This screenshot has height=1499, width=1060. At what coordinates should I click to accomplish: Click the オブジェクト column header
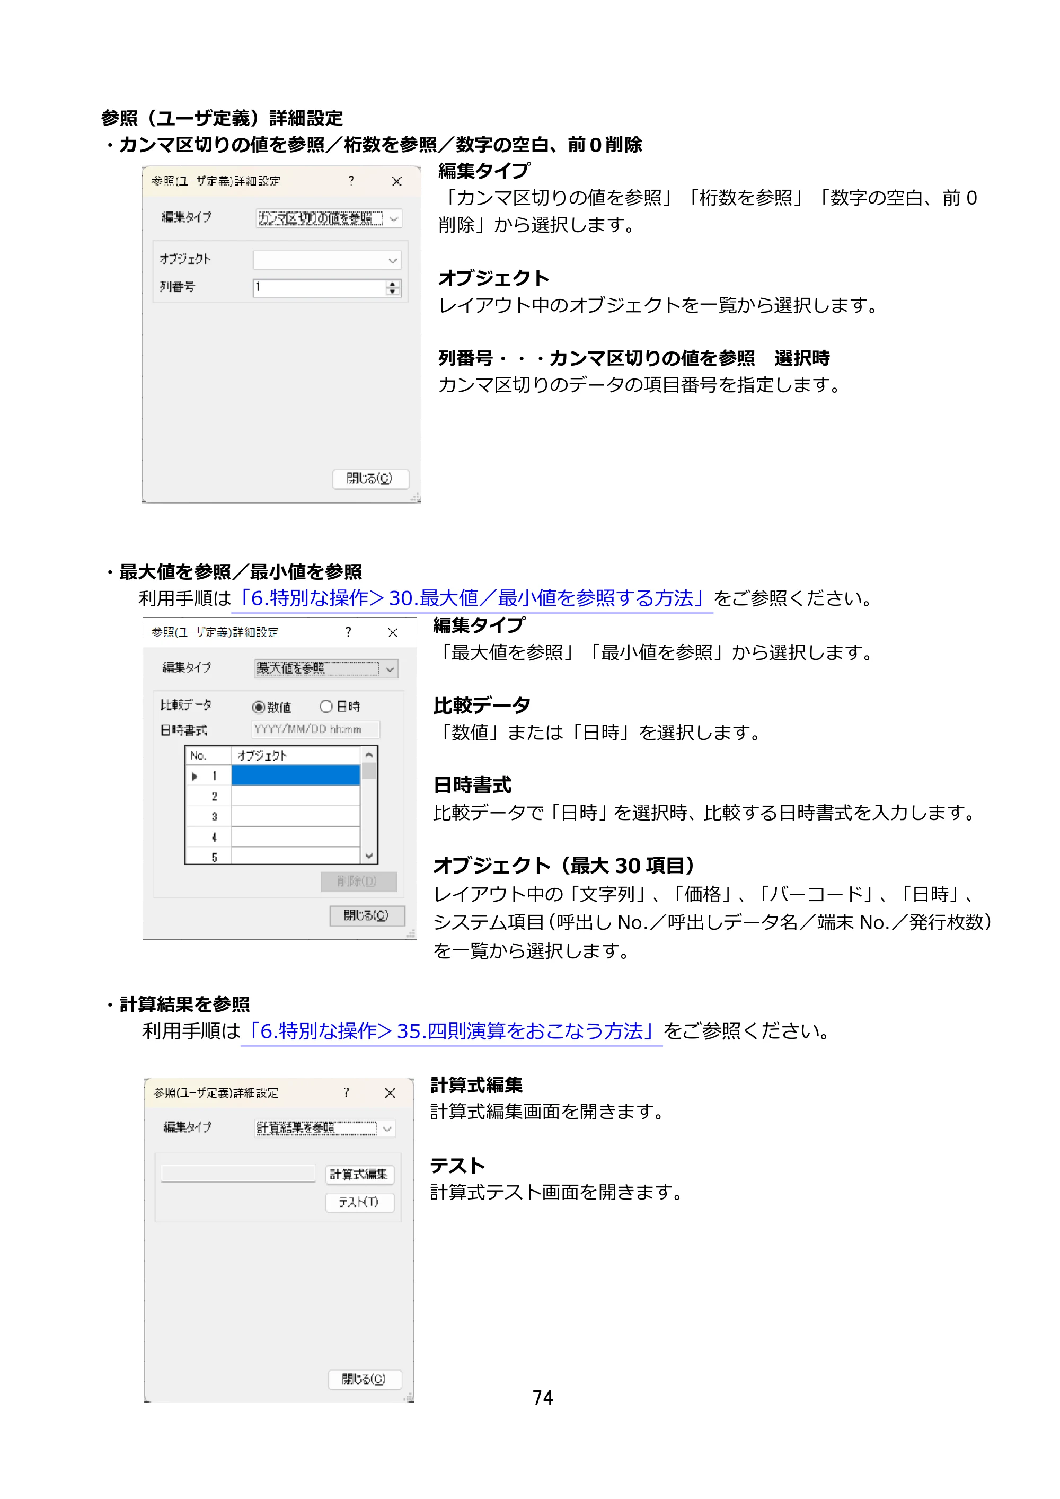[296, 755]
